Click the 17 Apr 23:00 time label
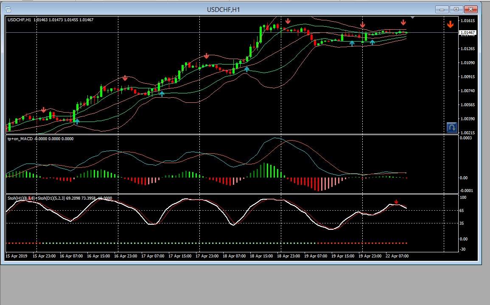The image size is (490, 305). pyautogui.click(x=207, y=256)
